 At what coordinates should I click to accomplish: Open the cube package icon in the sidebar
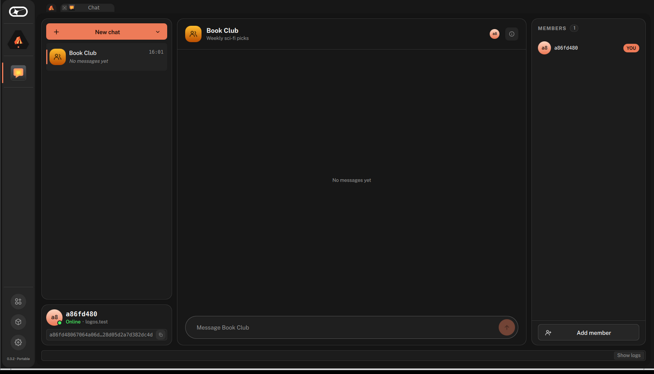click(18, 322)
